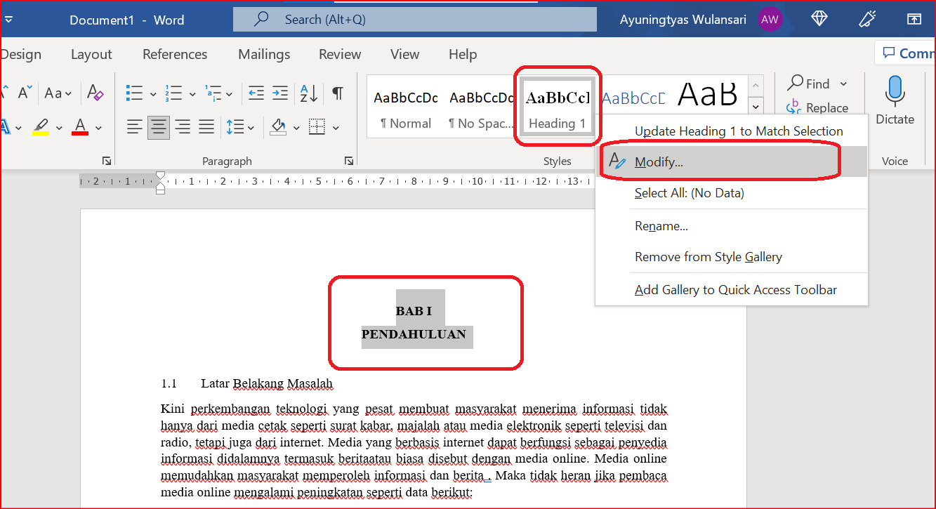
Task: Start Dictate microphone
Action: pyautogui.click(x=895, y=101)
